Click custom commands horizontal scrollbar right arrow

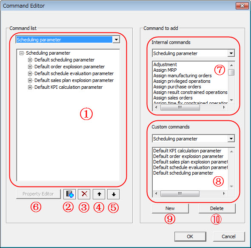[224, 193]
